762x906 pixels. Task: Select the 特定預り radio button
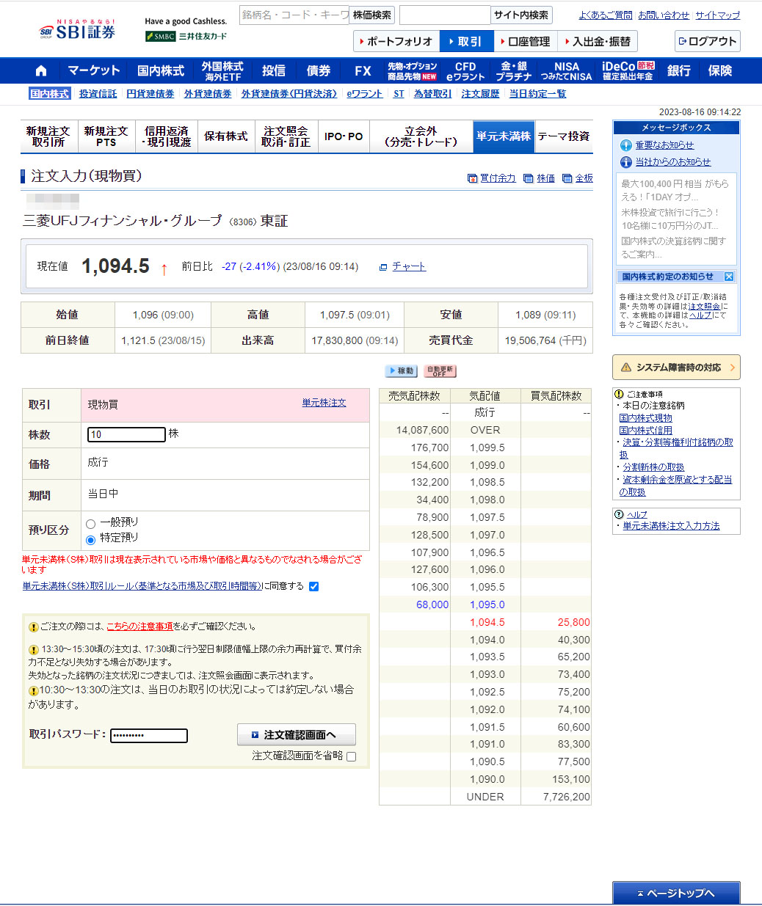tap(91, 540)
